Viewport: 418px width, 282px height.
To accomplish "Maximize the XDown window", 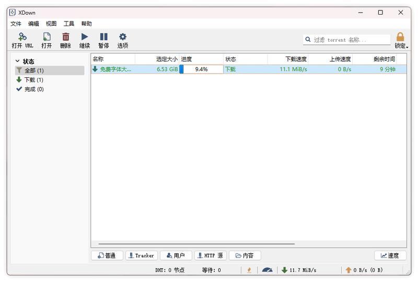I will [x=380, y=13].
